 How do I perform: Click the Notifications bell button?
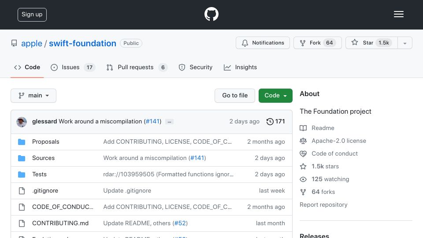pos(263,43)
